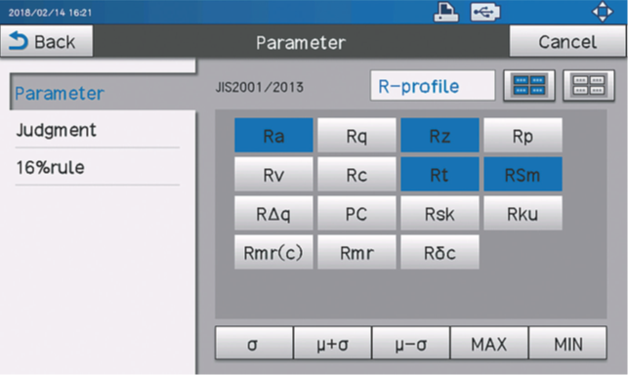Disable the RSm parameter
This screenshot has height=375, width=628.
click(523, 174)
